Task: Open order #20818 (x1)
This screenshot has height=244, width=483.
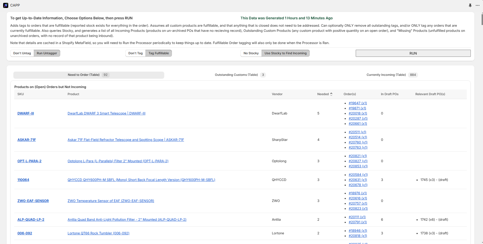Action: 358,236
